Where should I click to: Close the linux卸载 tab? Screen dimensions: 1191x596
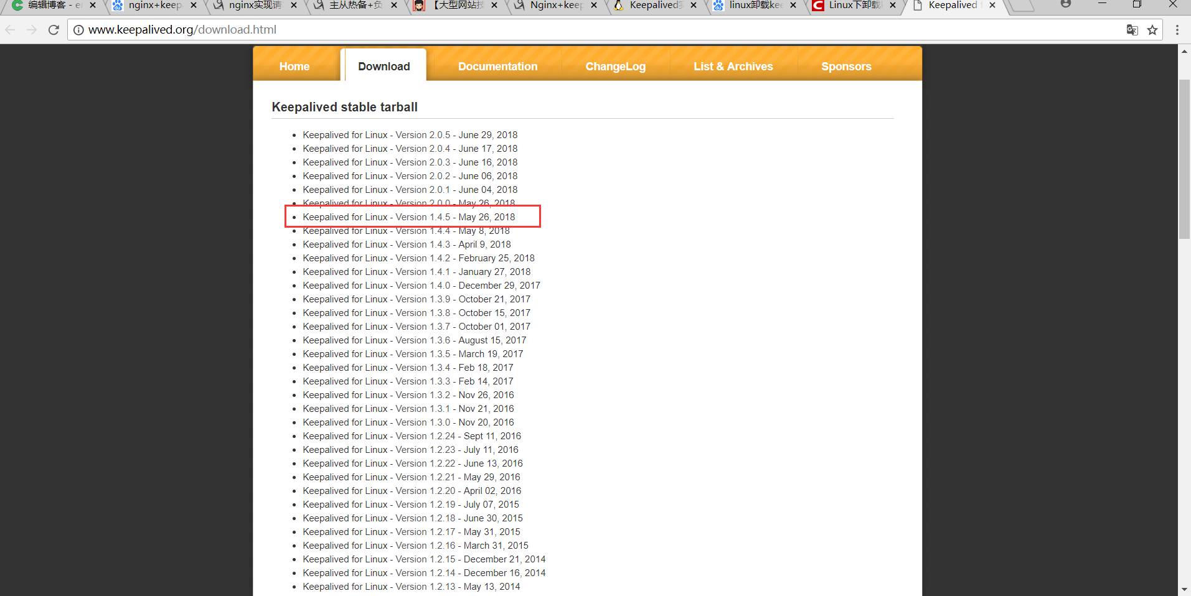(793, 5)
